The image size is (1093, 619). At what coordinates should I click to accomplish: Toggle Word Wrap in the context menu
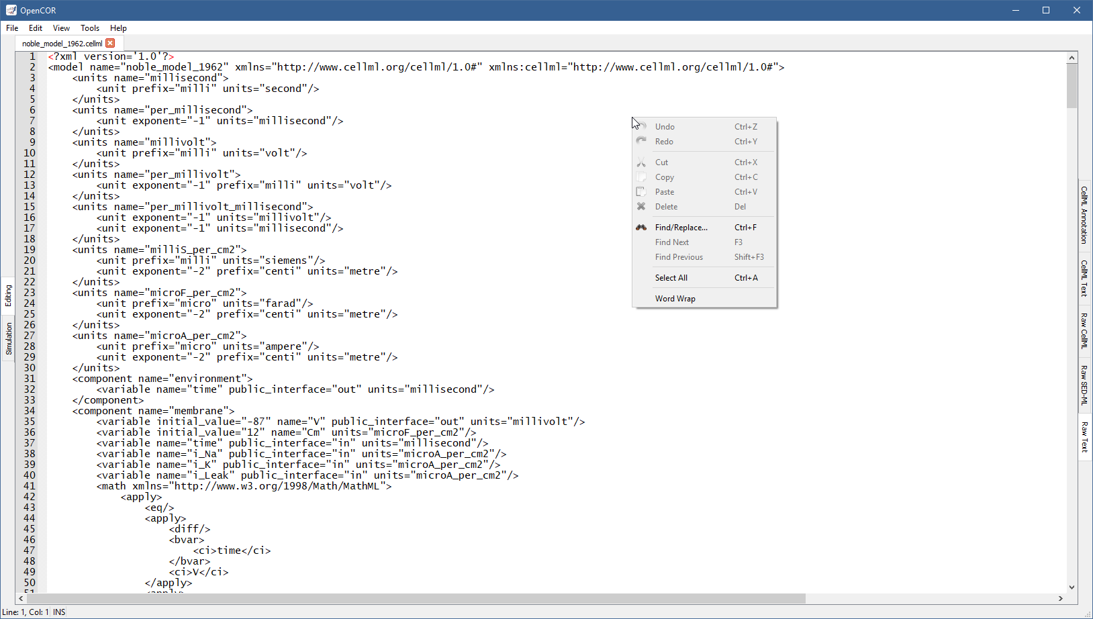click(675, 299)
